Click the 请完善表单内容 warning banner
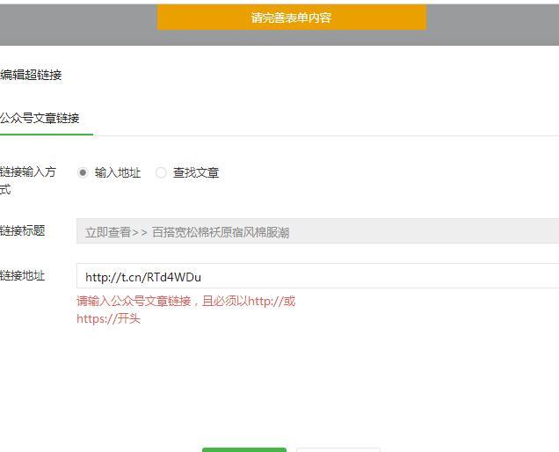Screen dimensions: 559x452 click(x=292, y=17)
